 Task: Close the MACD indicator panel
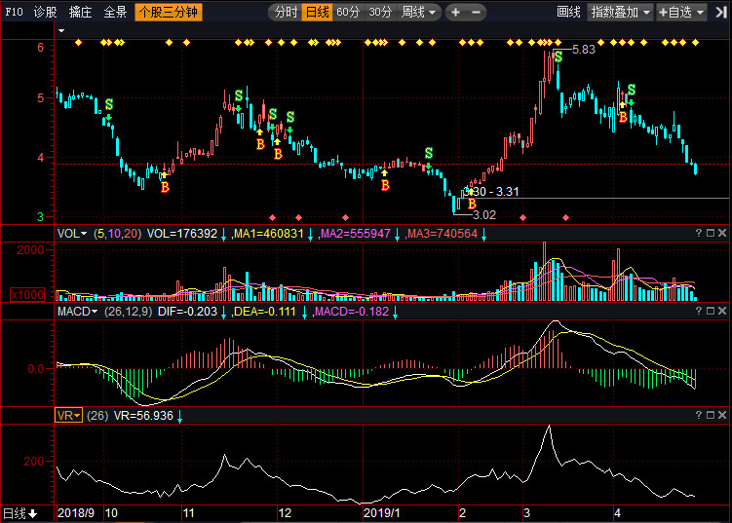[723, 311]
